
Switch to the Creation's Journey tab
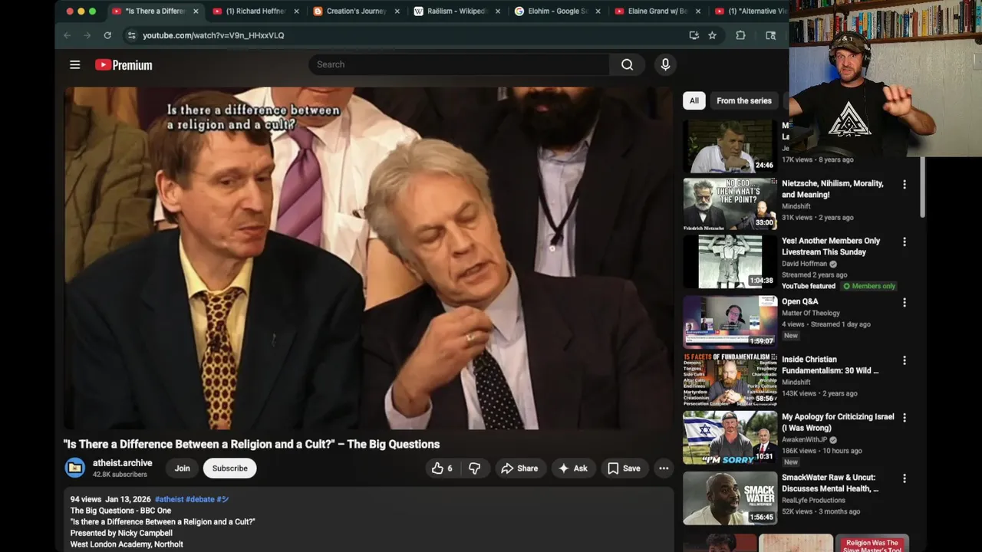356,11
